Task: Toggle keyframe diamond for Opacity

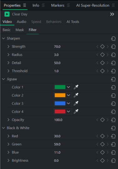Action: click(x=102, y=120)
